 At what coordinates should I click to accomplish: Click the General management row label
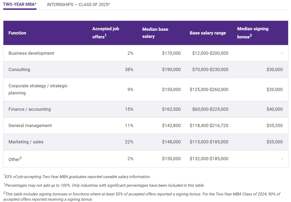click(x=30, y=125)
